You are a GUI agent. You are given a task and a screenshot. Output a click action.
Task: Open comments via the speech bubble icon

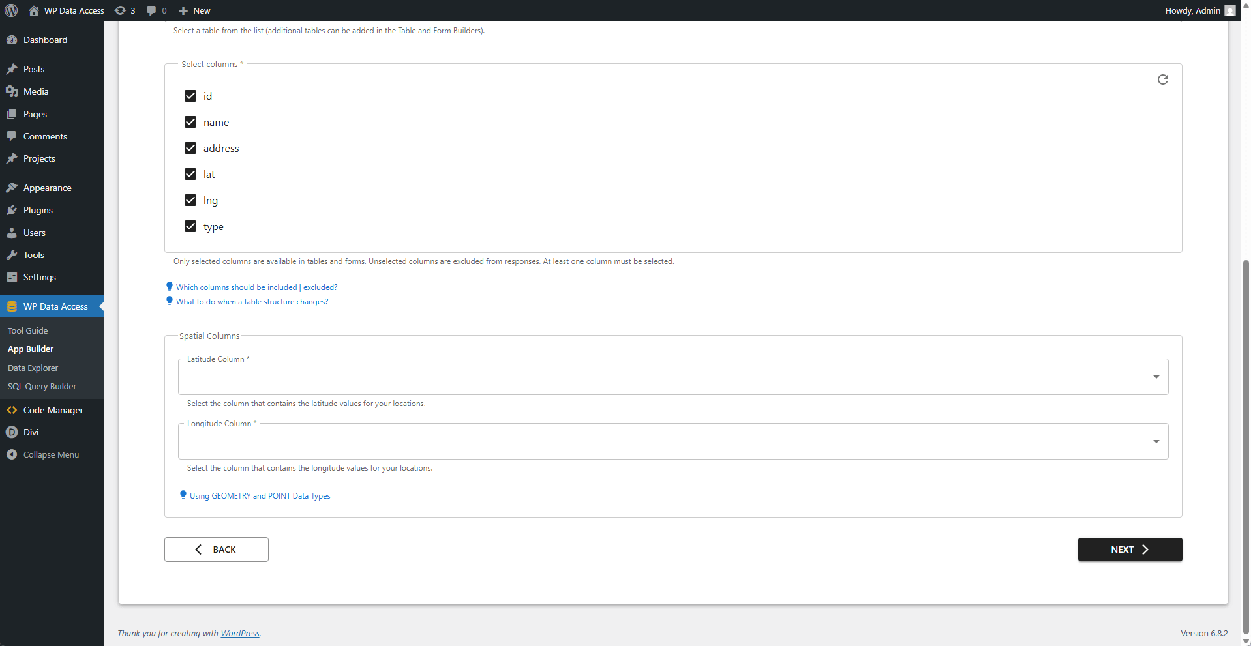[151, 10]
